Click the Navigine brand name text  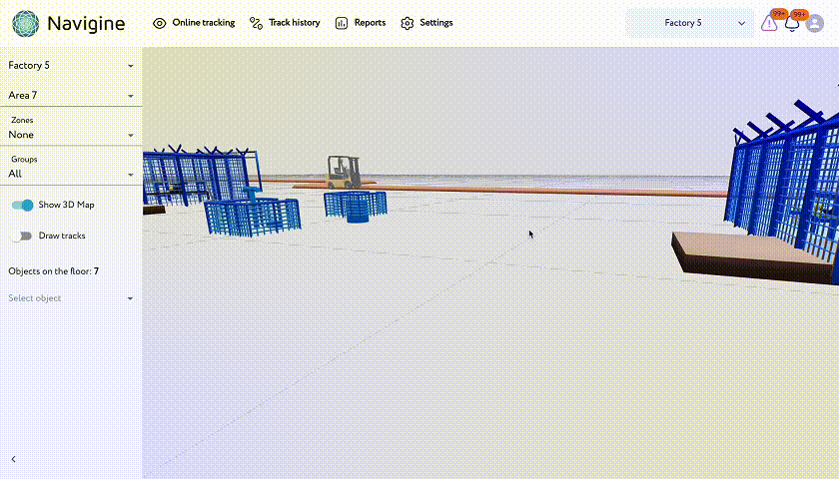(x=86, y=23)
